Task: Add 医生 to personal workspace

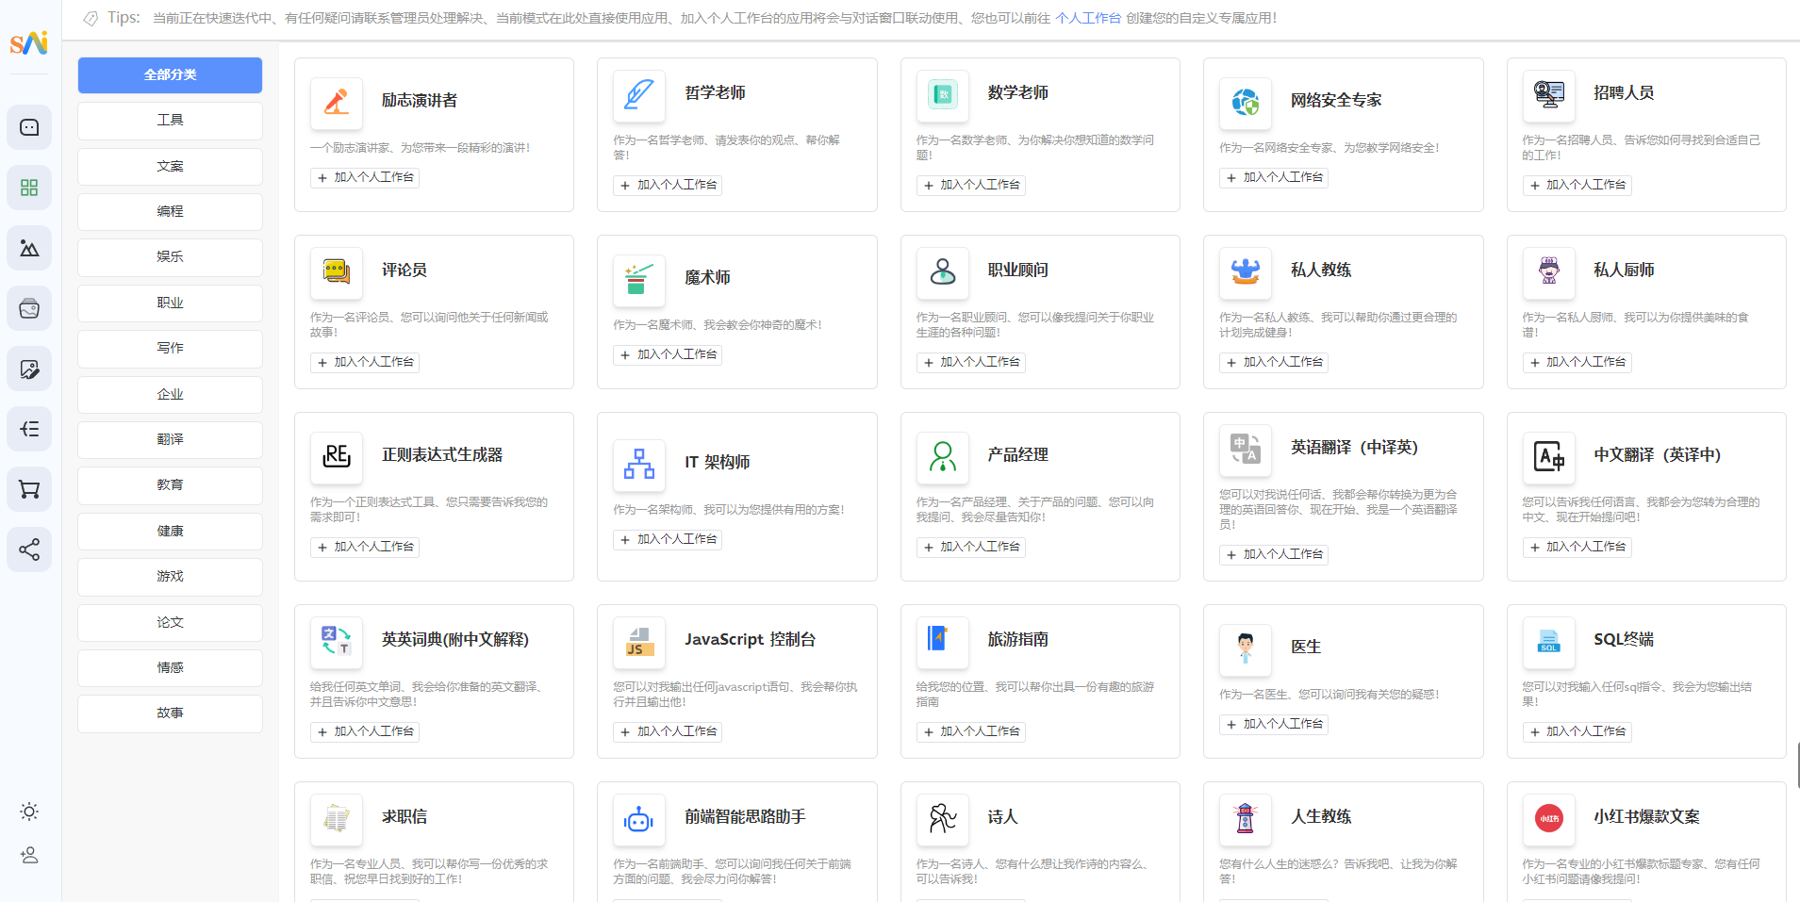Action: click(x=1274, y=724)
